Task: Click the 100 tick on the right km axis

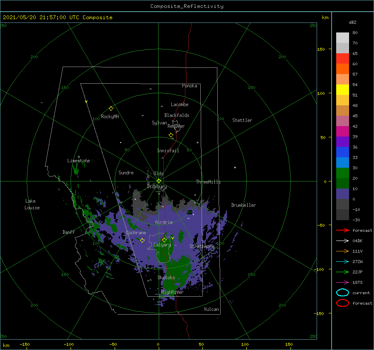Action: [x=320, y=93]
